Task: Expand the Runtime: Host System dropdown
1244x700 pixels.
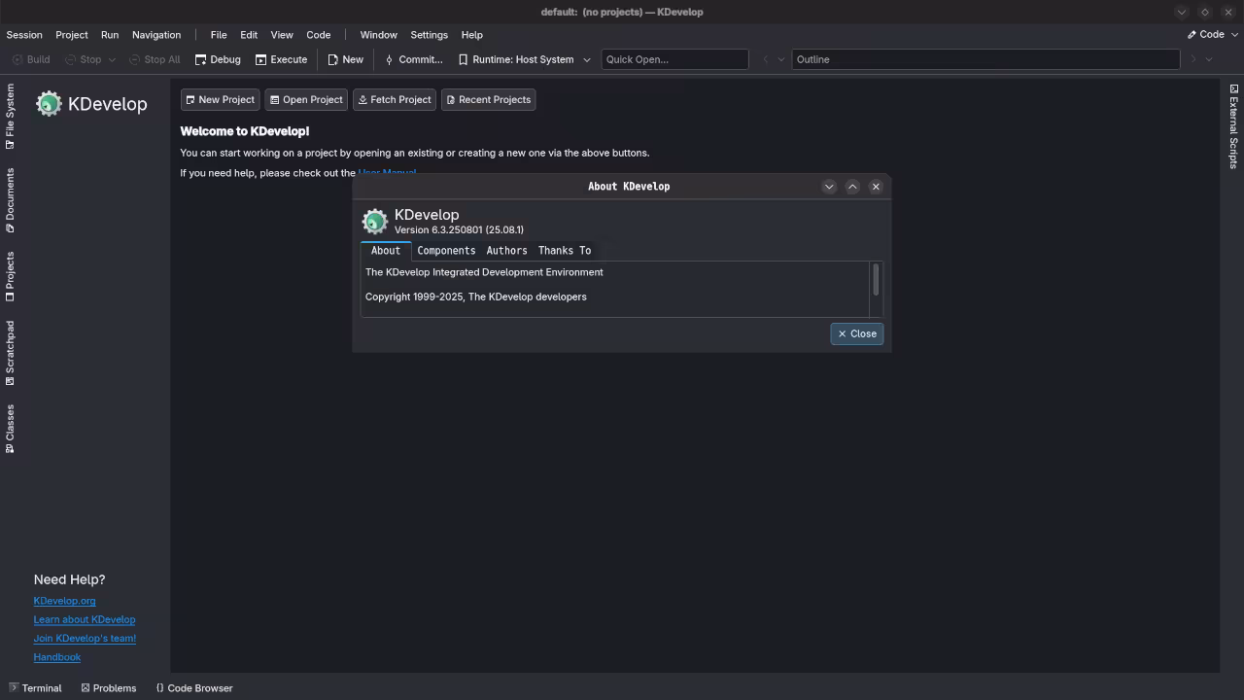Action: point(586,59)
